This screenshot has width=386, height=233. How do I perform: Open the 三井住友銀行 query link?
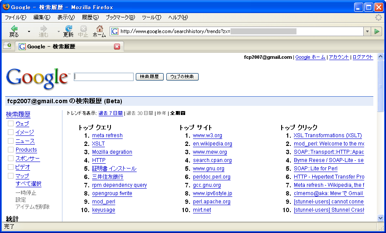[108, 177]
